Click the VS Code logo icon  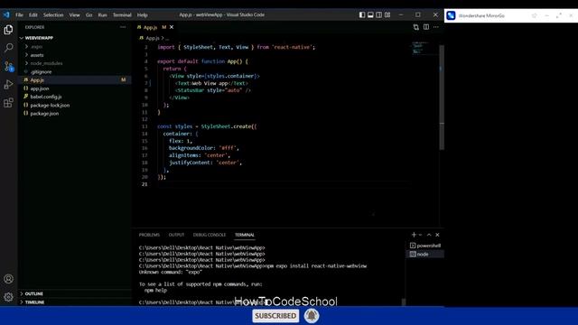pos(6,14)
